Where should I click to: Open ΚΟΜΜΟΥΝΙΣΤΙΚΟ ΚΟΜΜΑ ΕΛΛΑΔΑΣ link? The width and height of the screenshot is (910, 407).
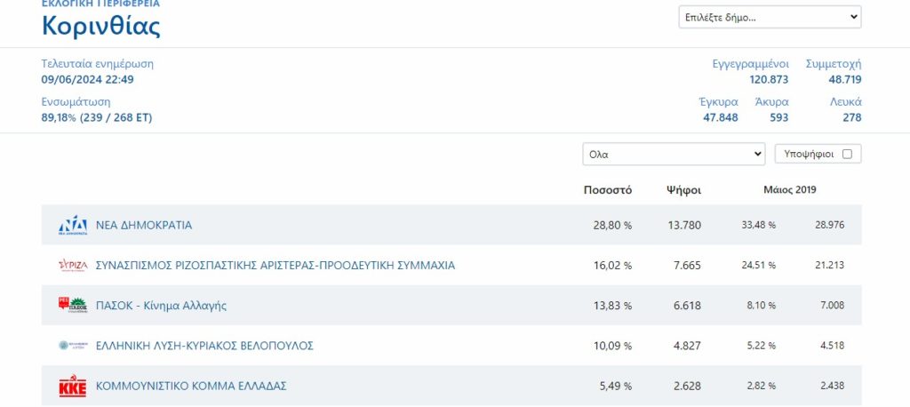point(191,386)
